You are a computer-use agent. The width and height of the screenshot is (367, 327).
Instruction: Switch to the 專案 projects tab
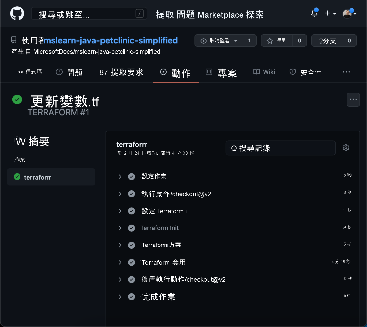click(221, 73)
